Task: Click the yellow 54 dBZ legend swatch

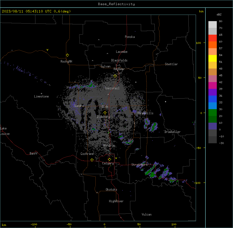Action: click(212, 58)
